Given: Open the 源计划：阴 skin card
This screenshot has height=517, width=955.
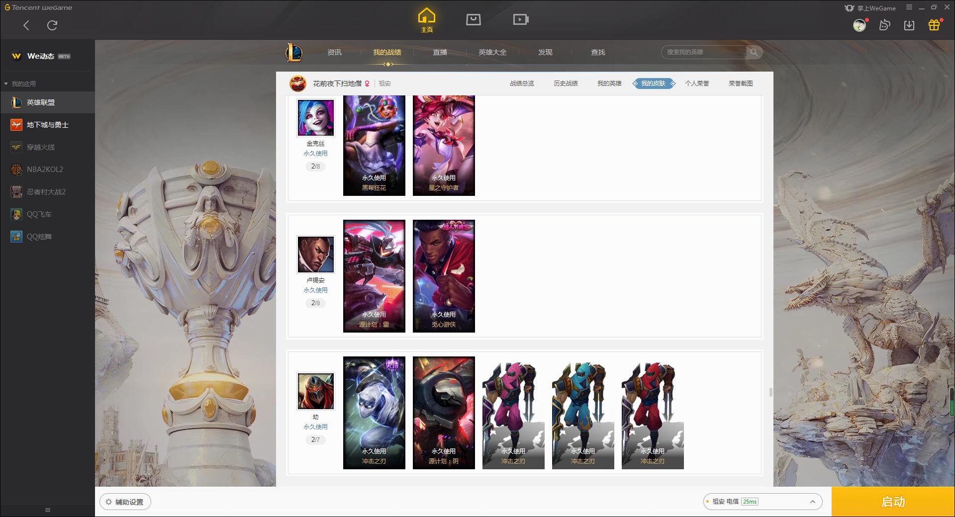Looking at the screenshot, I should (x=444, y=413).
